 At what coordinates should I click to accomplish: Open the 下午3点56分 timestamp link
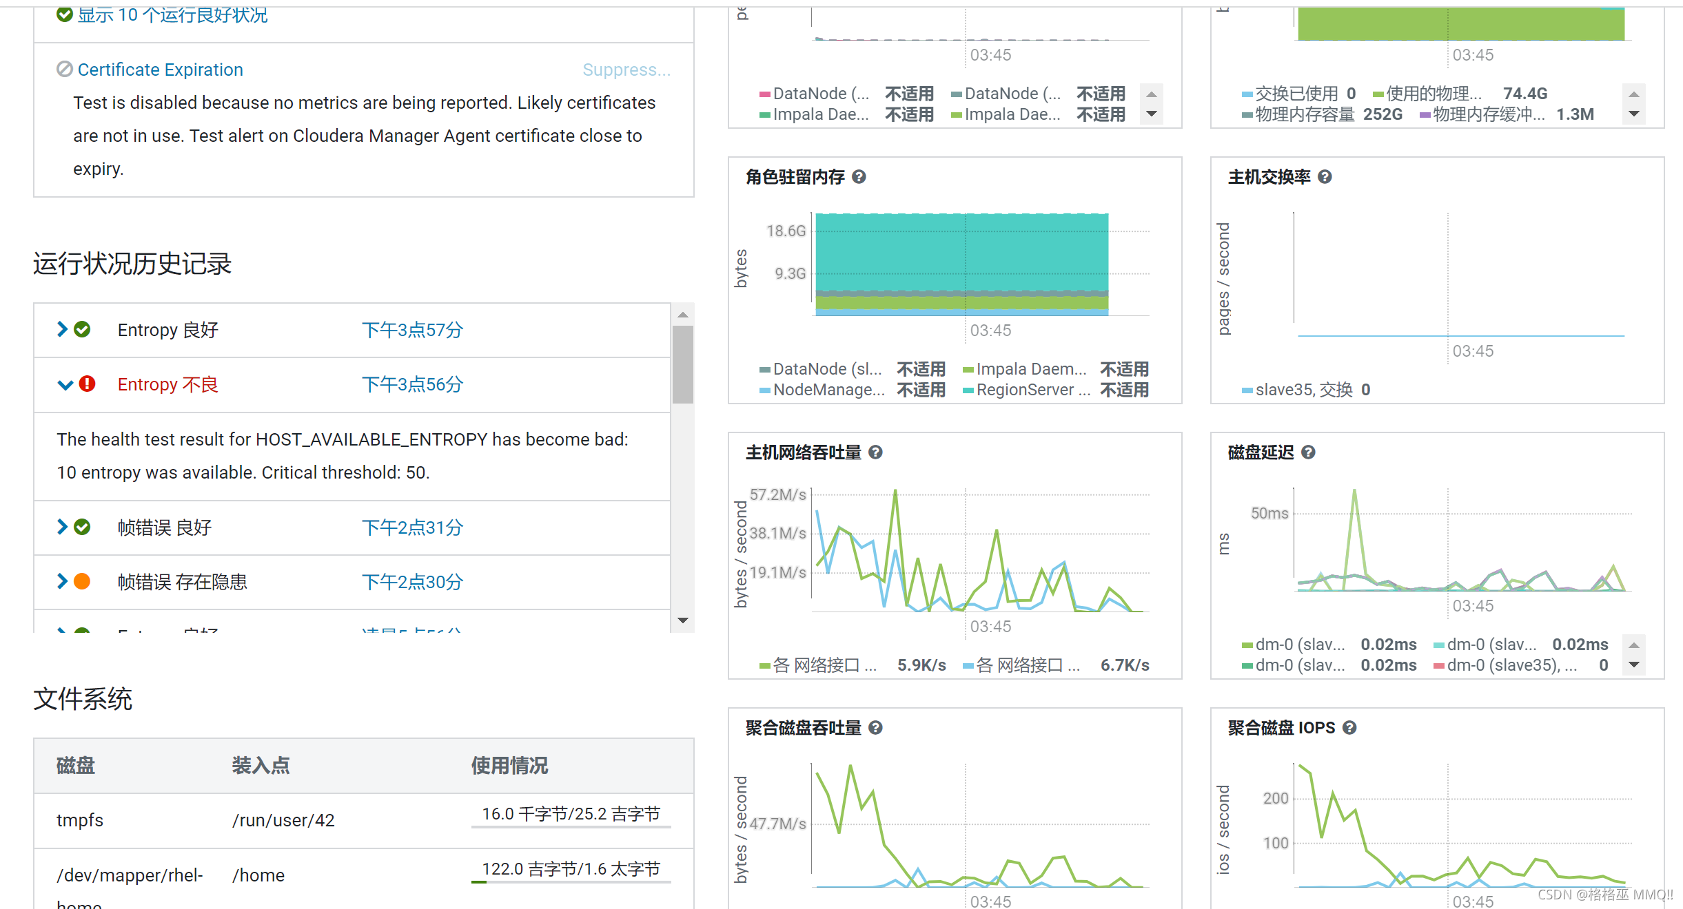412,384
